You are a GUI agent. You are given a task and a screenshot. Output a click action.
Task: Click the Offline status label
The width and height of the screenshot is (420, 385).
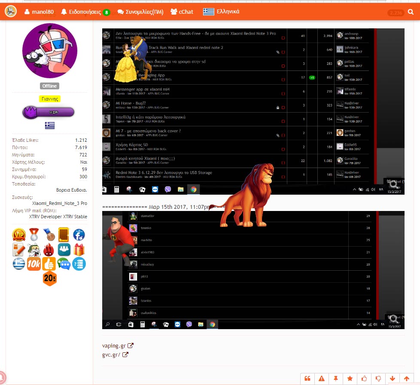49,86
